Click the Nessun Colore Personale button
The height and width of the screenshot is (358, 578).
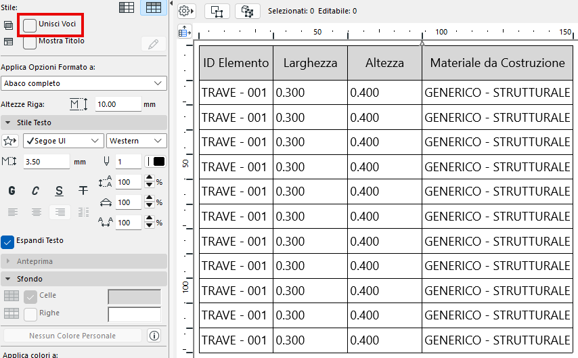click(72, 336)
